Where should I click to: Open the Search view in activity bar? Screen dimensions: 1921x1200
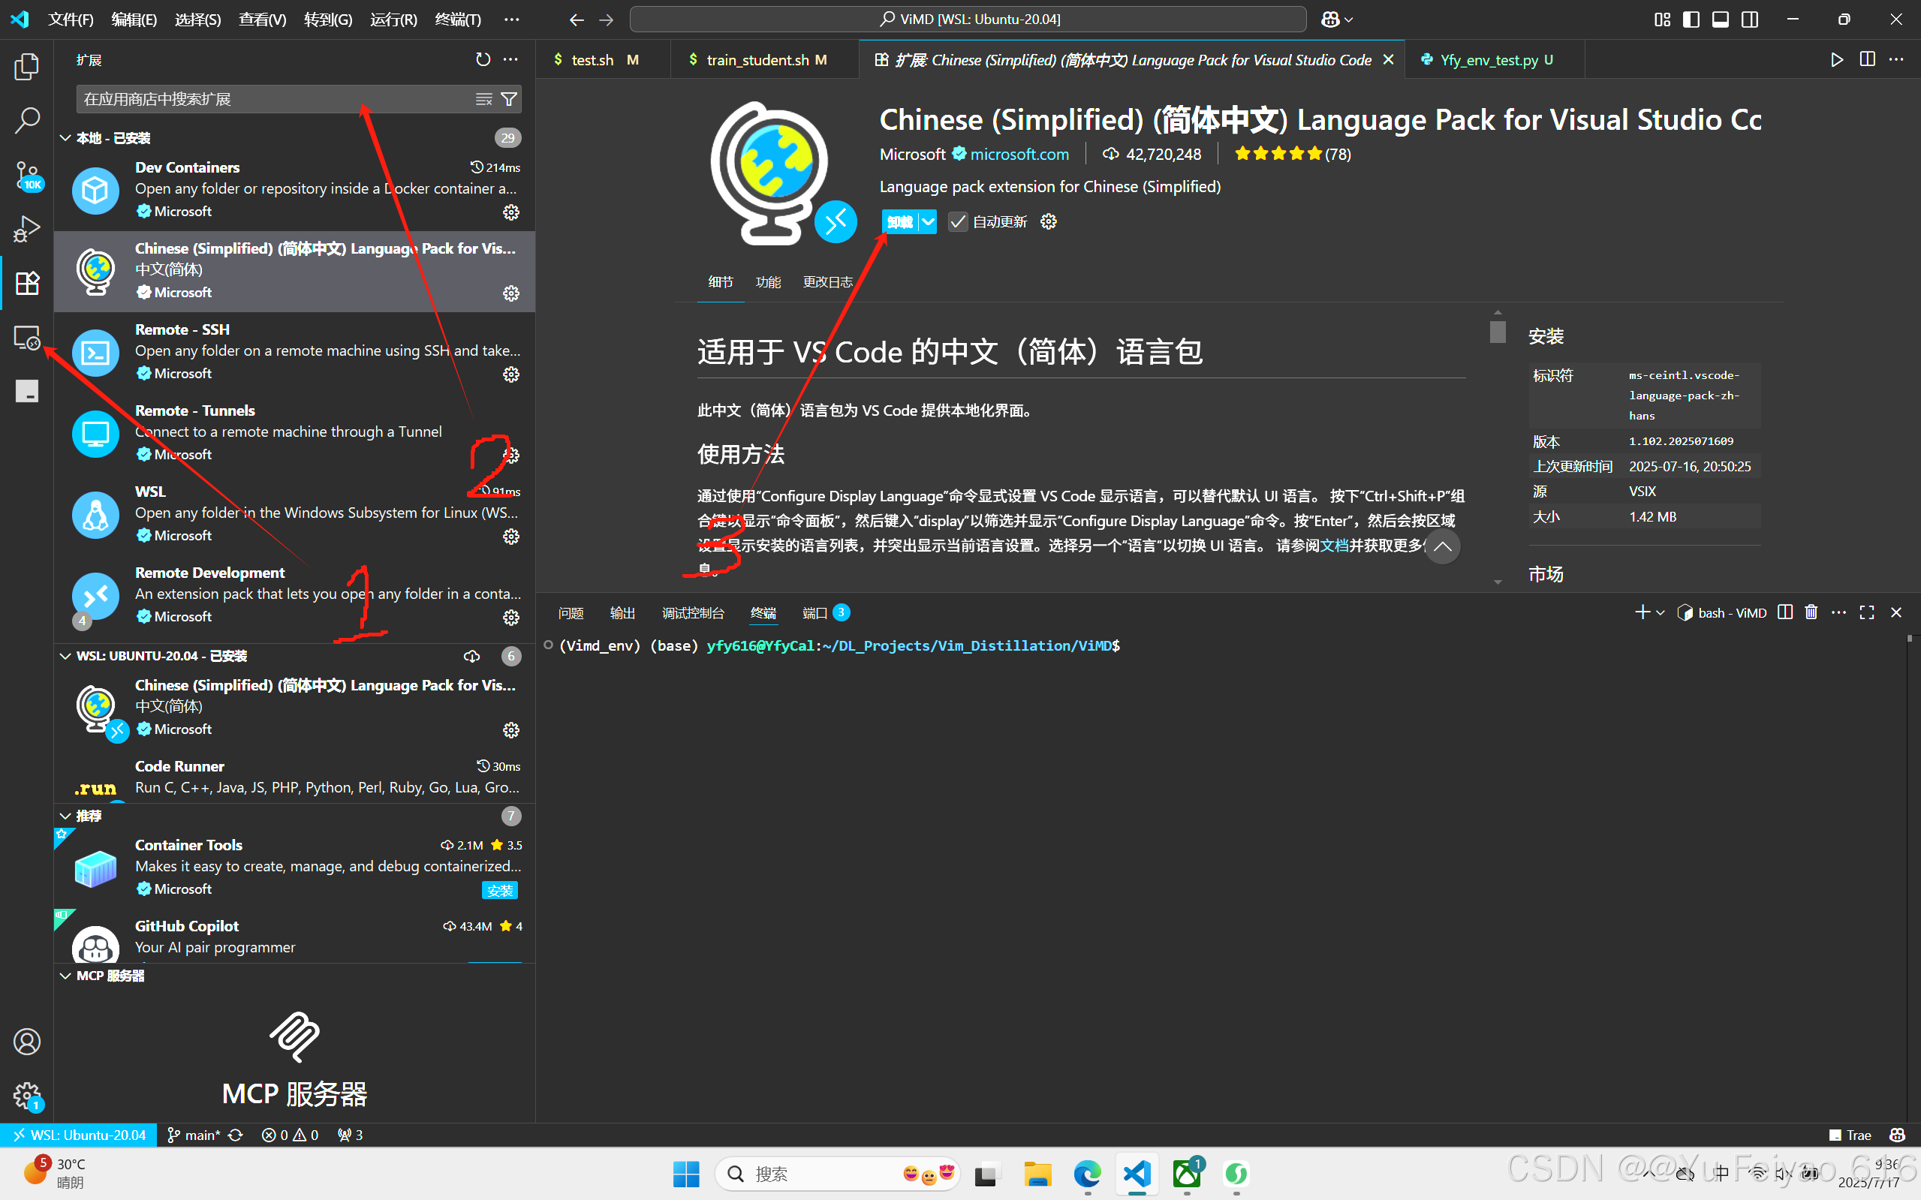click(27, 121)
